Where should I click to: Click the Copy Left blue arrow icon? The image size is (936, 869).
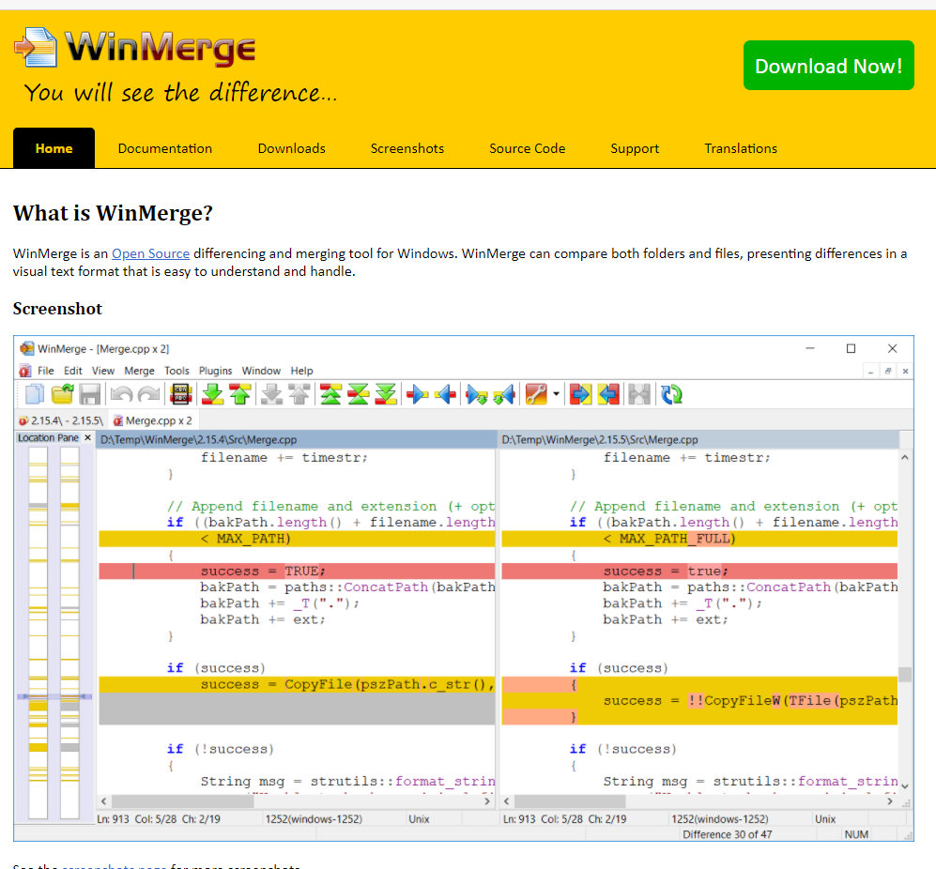pos(445,394)
